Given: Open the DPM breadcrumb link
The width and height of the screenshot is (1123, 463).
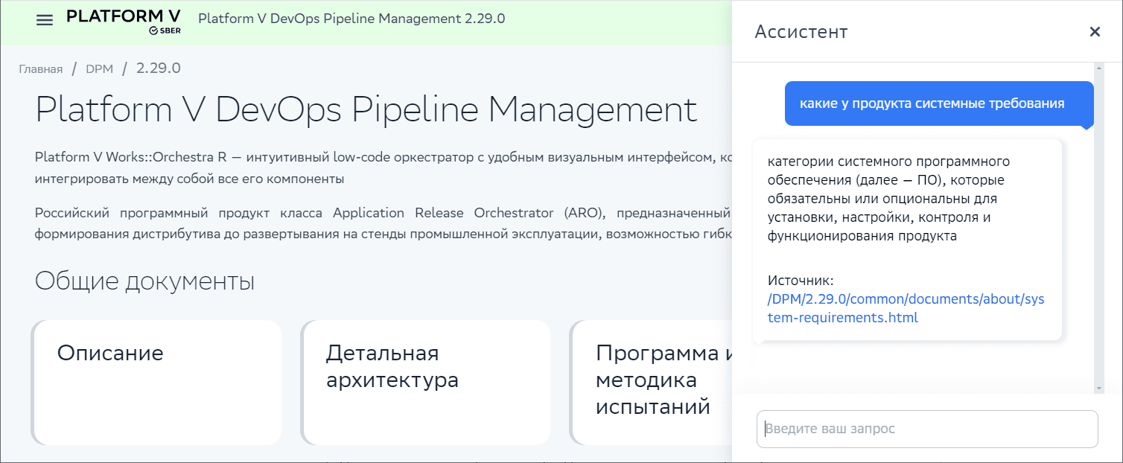Looking at the screenshot, I should click(x=99, y=69).
